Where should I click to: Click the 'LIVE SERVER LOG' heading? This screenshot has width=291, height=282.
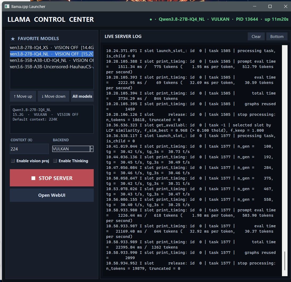click(x=123, y=36)
